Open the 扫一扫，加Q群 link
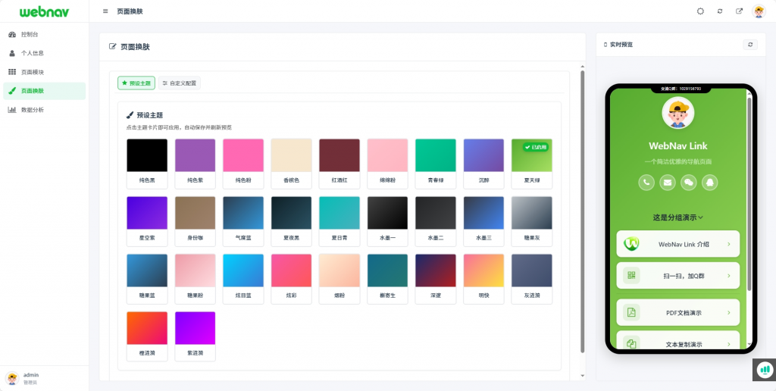 tap(677, 276)
